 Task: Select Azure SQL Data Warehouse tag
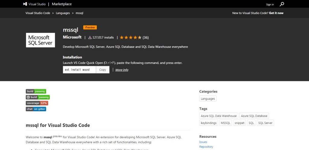[218, 116]
